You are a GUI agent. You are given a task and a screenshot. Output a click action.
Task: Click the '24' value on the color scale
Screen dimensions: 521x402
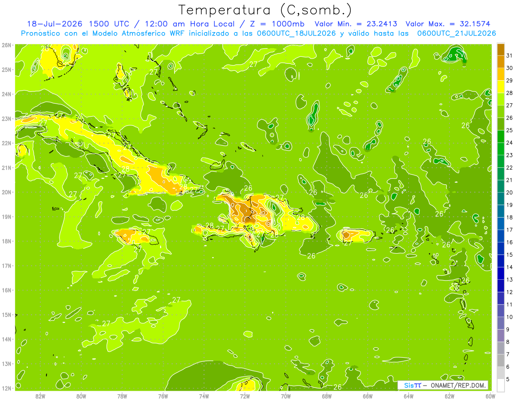click(509, 143)
